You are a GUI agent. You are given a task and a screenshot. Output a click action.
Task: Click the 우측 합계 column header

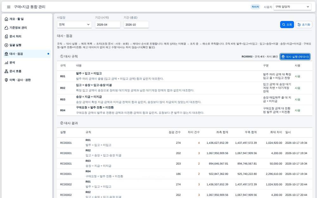pyautogui.click(x=251, y=132)
